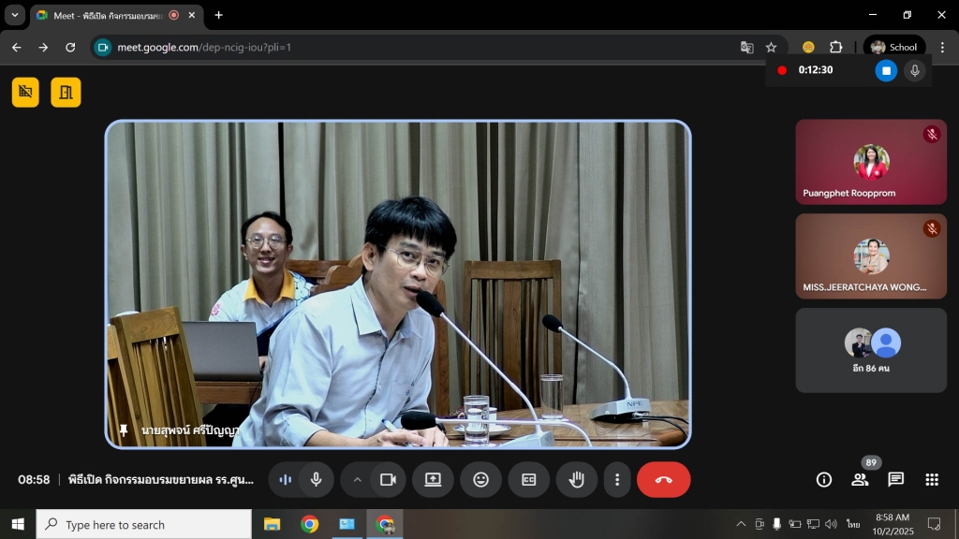Show the participants list icon
Image resolution: width=959 pixels, height=539 pixels.
(860, 480)
